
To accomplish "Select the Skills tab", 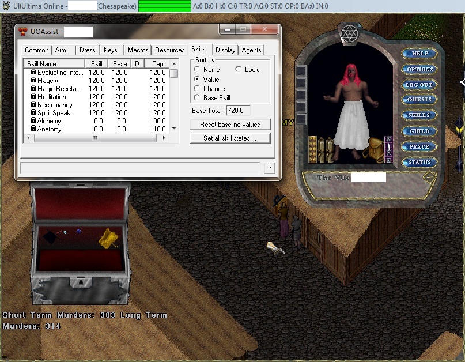I will [198, 49].
